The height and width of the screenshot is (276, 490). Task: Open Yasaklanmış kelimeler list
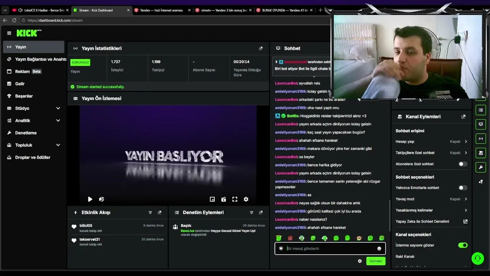click(x=431, y=210)
